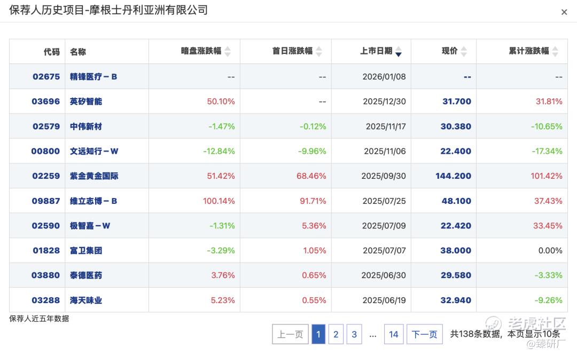Go to next page 下一页
This screenshot has height=357, width=577.
[x=424, y=334]
